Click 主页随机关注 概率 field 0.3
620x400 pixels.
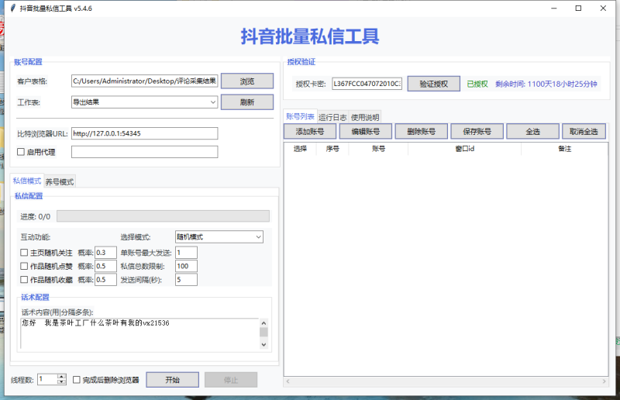point(105,253)
